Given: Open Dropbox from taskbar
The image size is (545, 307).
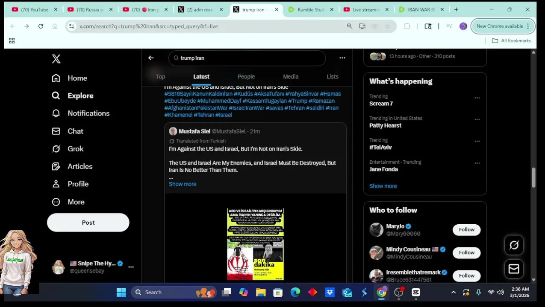Looking at the screenshot, I should pos(330,293).
